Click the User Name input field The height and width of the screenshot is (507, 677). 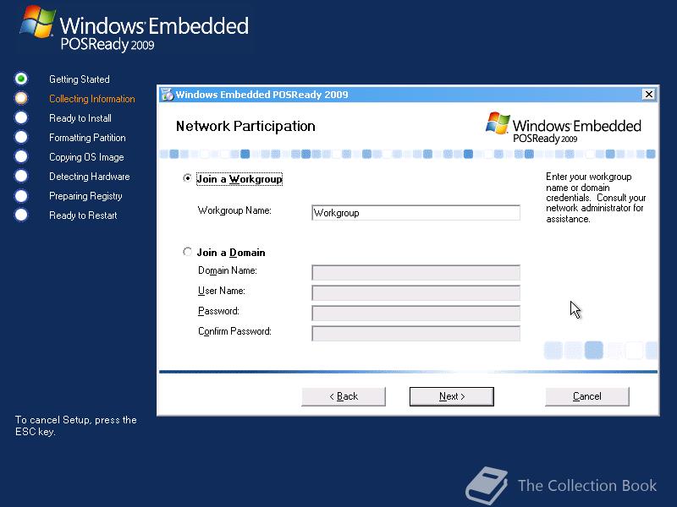coord(416,292)
